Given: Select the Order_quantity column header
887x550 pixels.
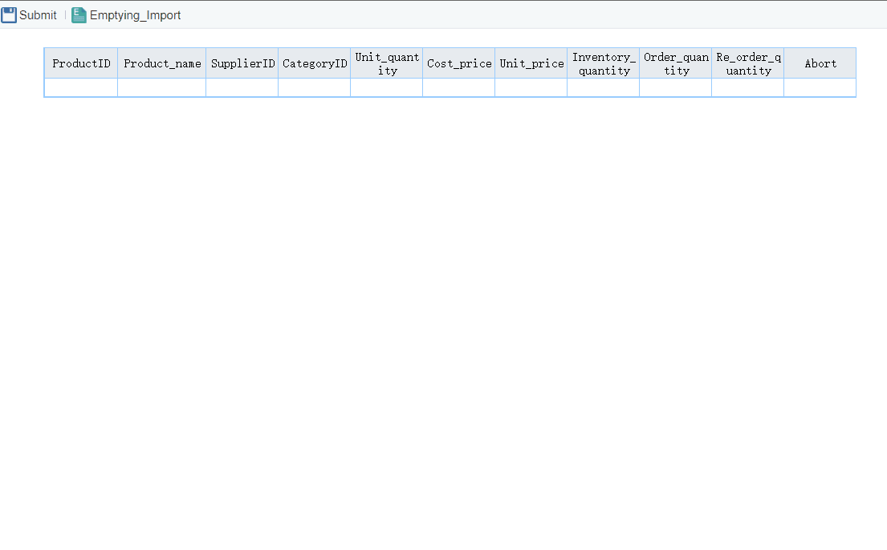Looking at the screenshot, I should [675, 63].
